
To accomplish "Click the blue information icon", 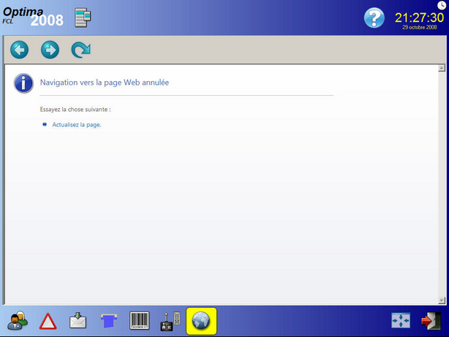I will pos(23,83).
